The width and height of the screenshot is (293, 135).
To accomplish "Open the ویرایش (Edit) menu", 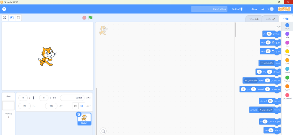I will (x=254, y=9).
